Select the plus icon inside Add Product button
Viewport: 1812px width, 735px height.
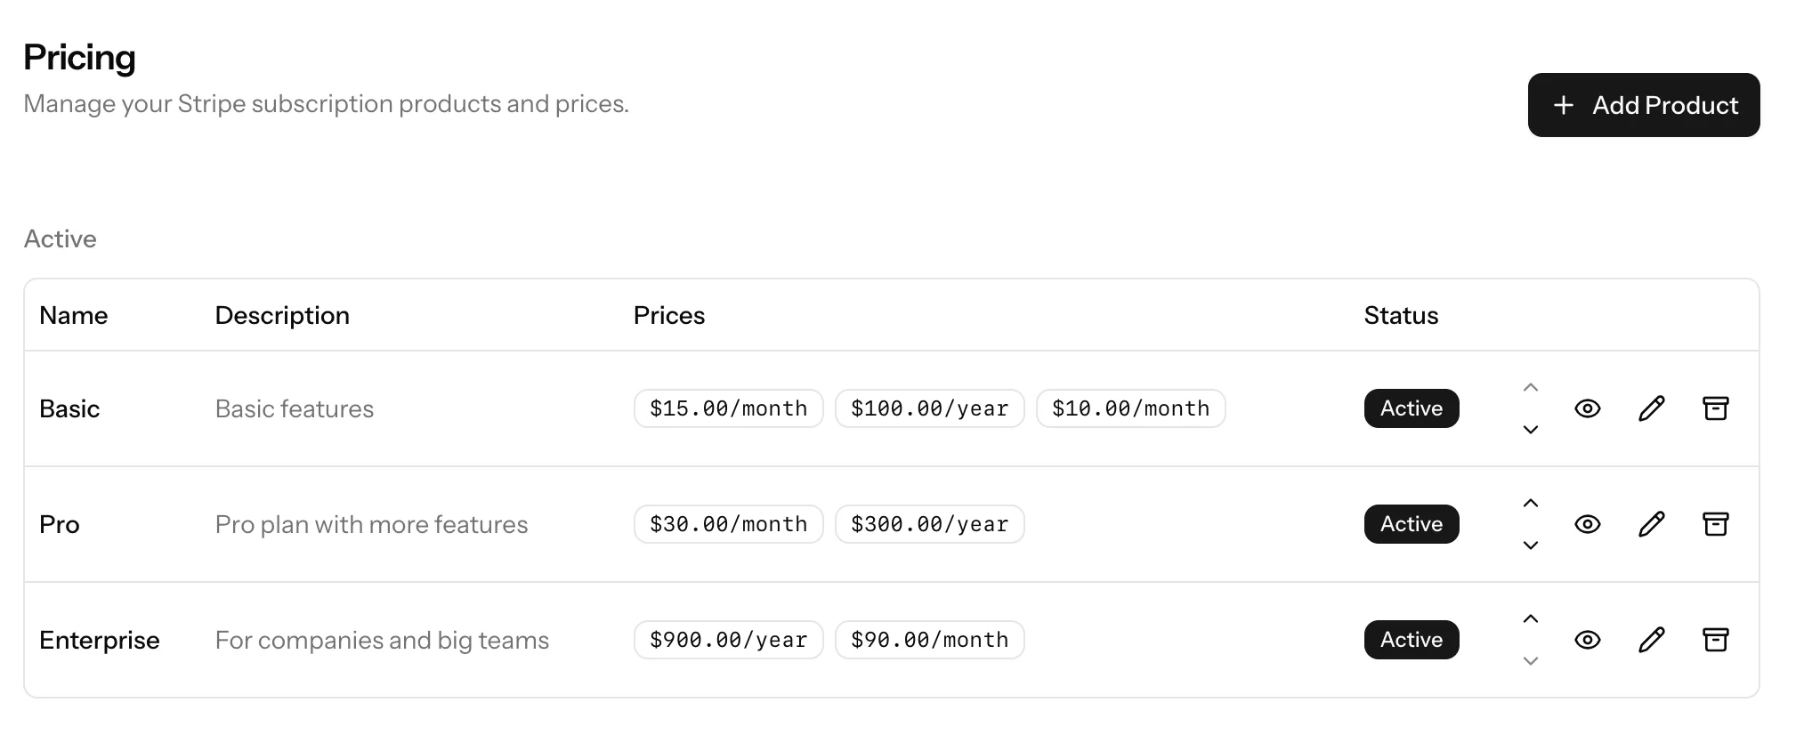click(1563, 105)
